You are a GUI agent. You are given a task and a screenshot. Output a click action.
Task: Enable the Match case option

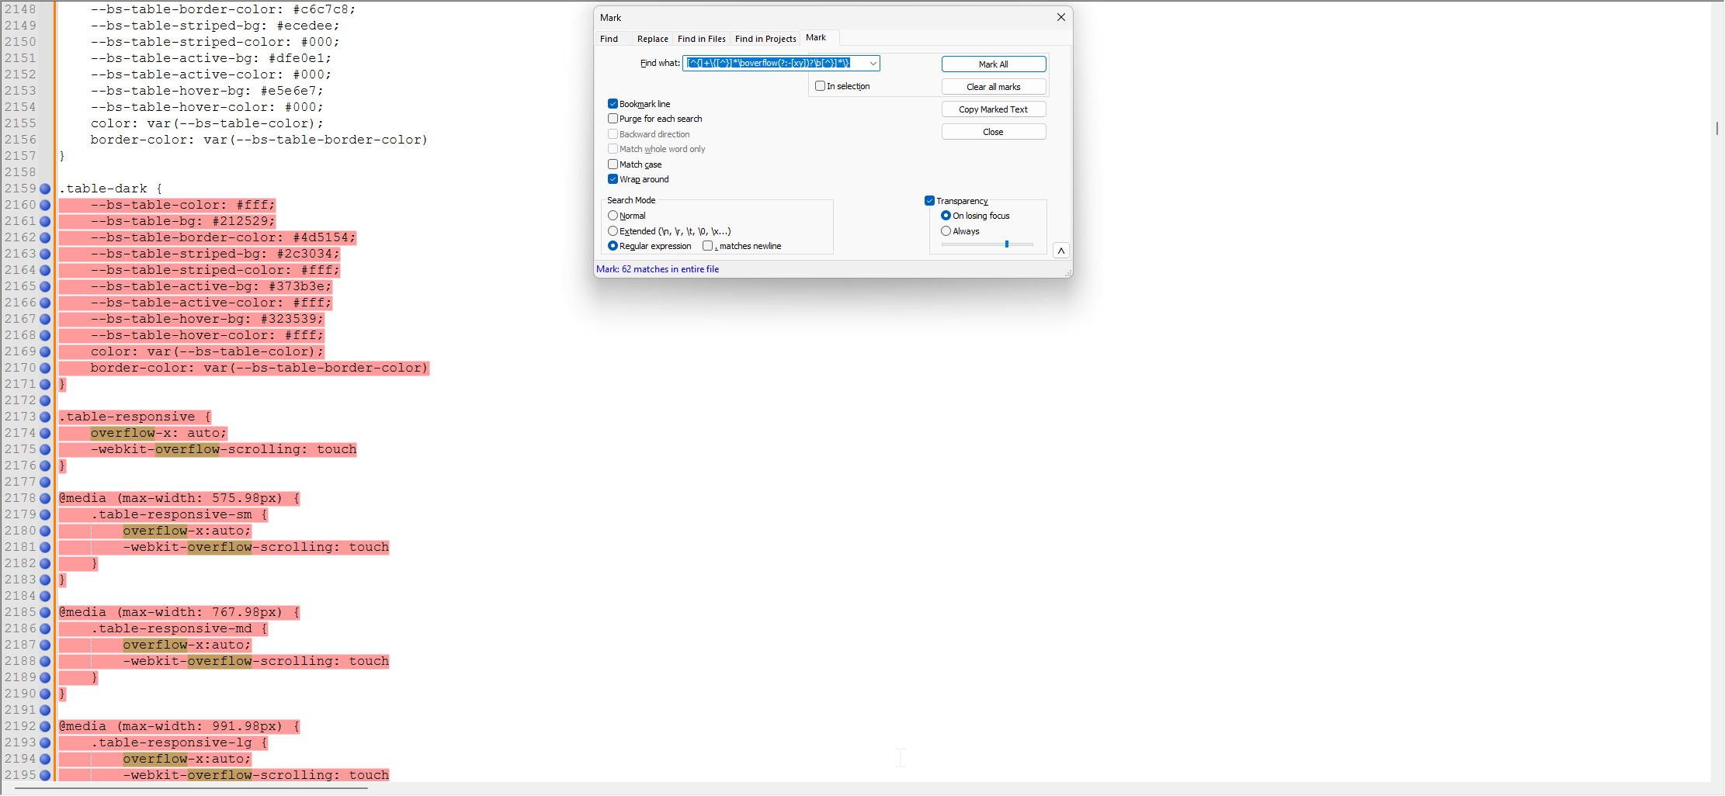(x=613, y=164)
